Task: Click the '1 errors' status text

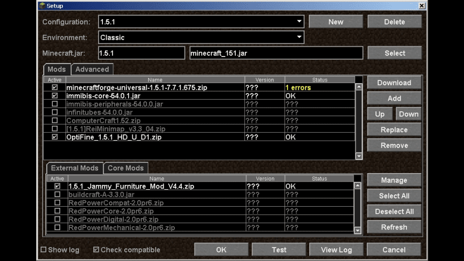Action: tap(298, 87)
